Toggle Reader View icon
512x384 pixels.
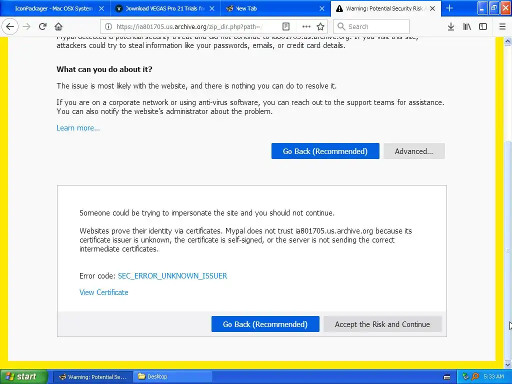(286, 26)
